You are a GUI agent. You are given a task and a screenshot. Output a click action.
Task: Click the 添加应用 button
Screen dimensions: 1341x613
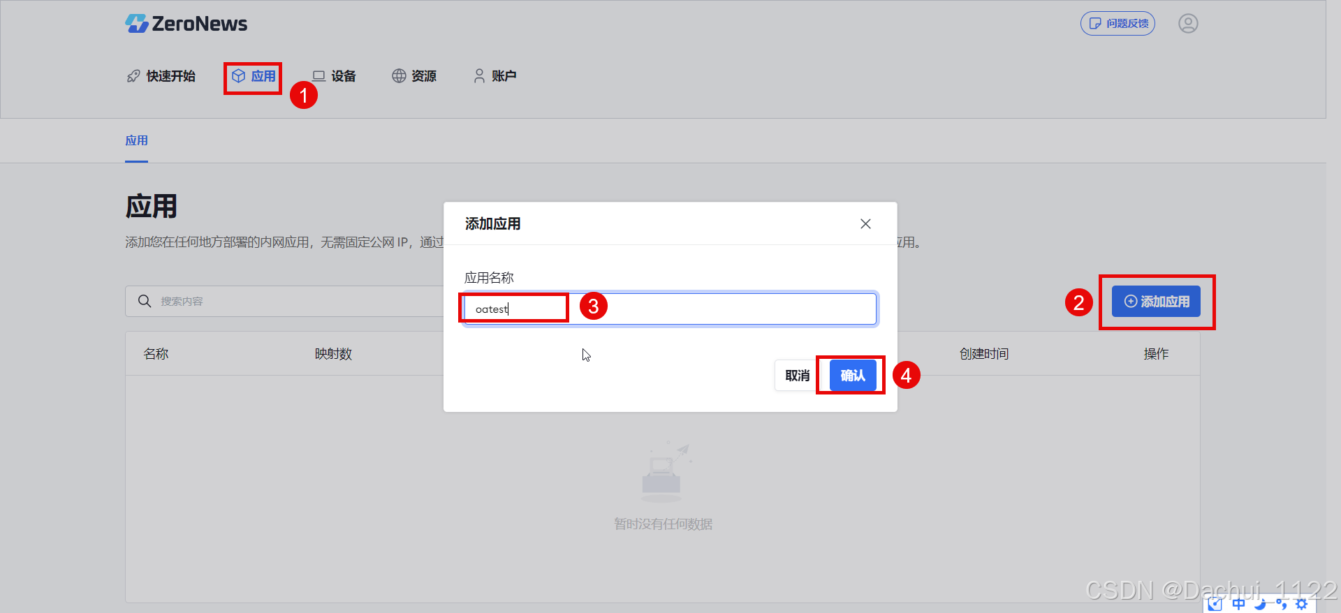[1156, 302]
